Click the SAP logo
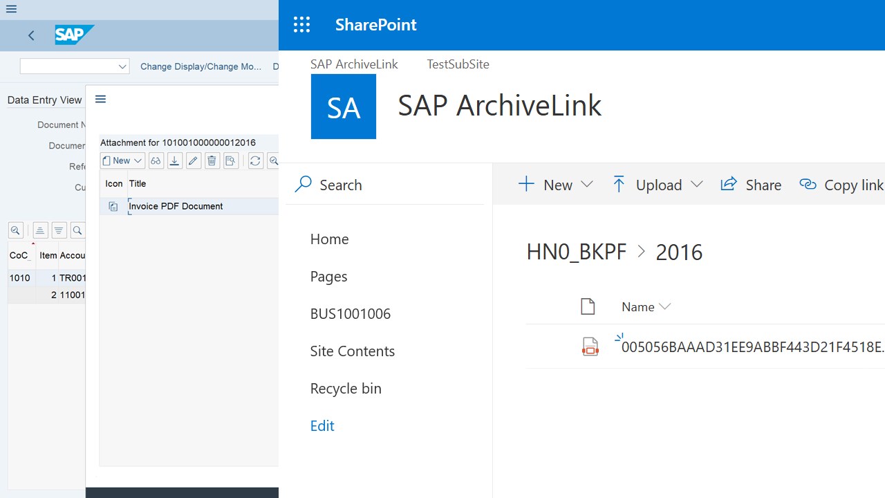The image size is (885, 498). (74, 35)
